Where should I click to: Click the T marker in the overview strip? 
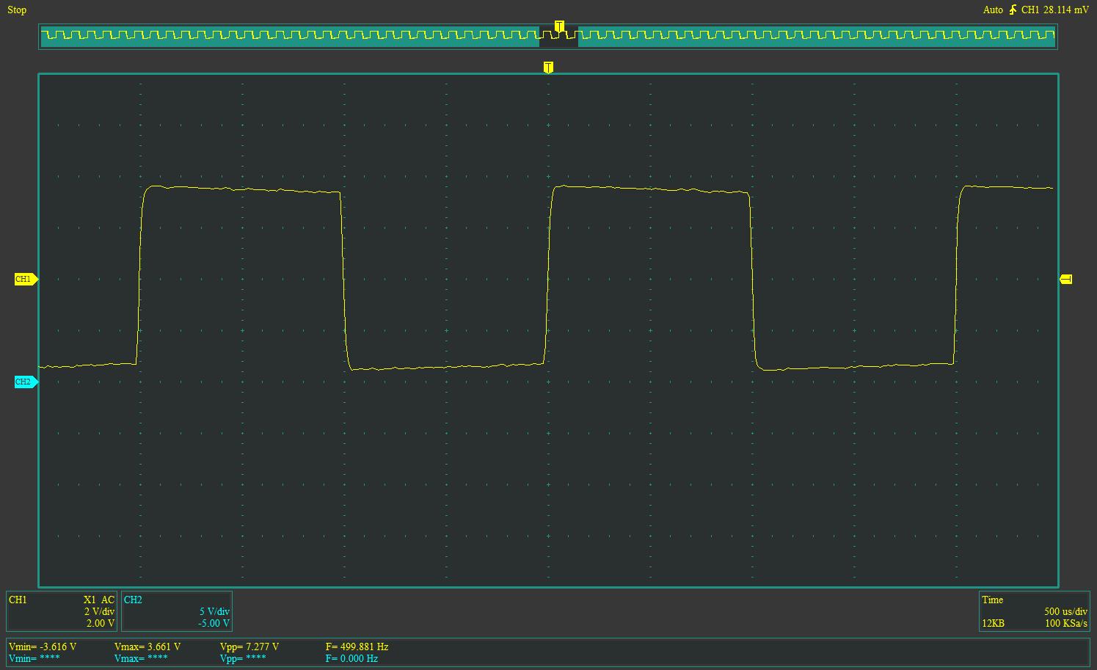(x=559, y=26)
